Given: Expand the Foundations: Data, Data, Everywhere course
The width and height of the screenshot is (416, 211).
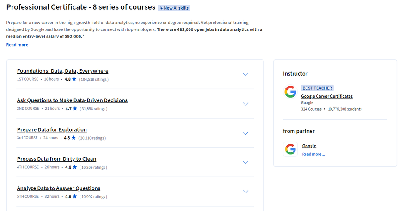Looking at the screenshot, I should tap(245, 75).
